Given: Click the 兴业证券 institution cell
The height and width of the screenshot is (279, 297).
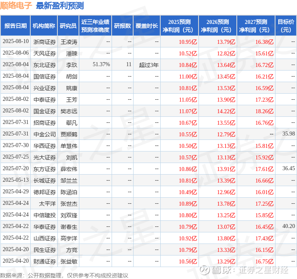Looking at the screenshot, I should [45, 88].
